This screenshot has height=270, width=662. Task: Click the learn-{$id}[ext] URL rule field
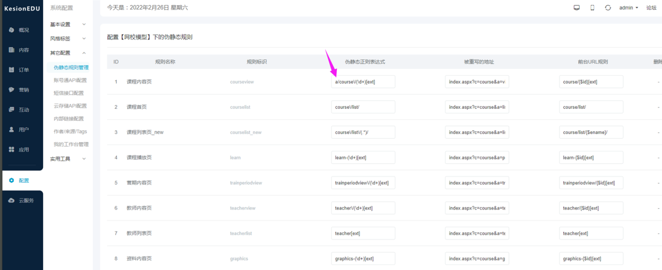point(591,157)
